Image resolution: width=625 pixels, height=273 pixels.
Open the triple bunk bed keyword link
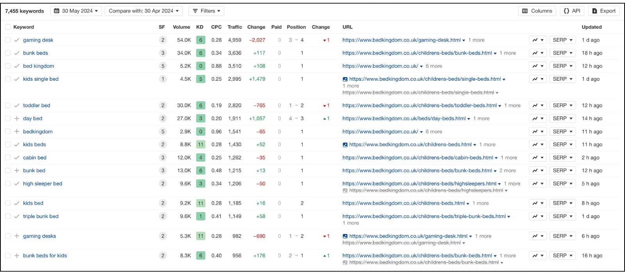pos(41,216)
